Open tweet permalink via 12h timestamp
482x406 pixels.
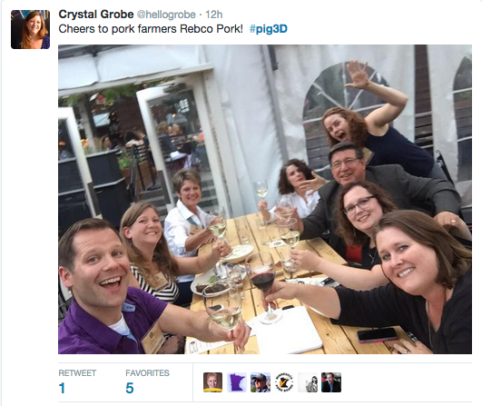214,15
